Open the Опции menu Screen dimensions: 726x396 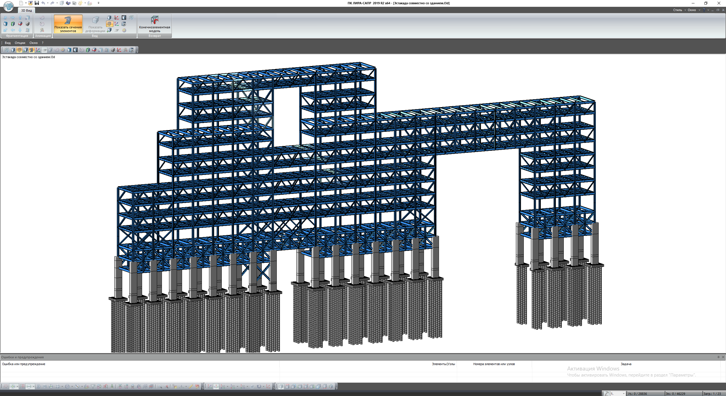tap(20, 43)
